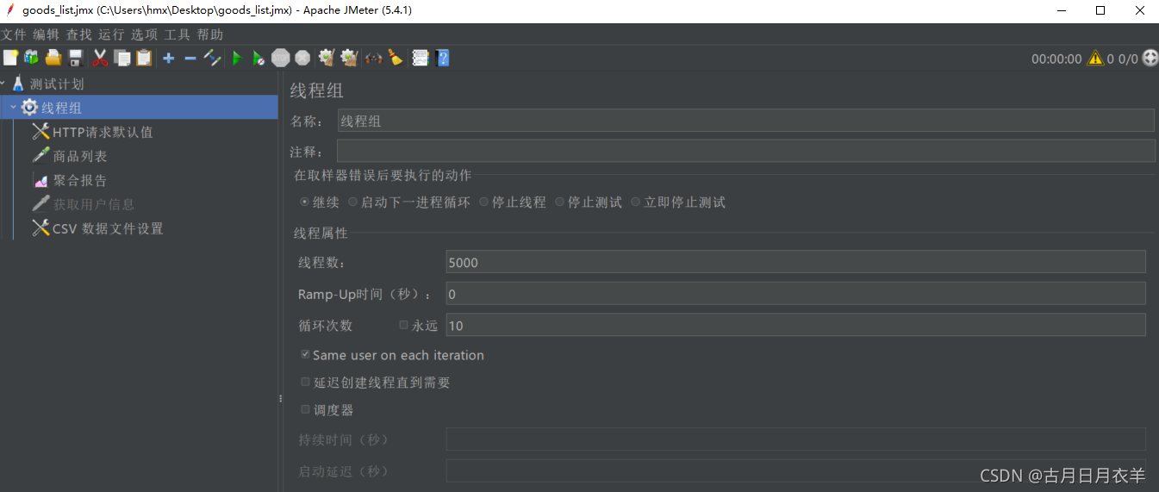Click the 循环次数 field showing 10
The width and height of the screenshot is (1159, 492).
(795, 325)
